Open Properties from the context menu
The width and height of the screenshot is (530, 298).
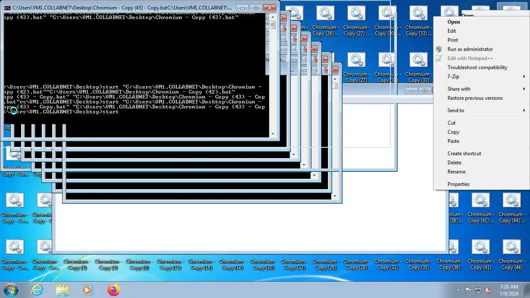pyautogui.click(x=482, y=184)
